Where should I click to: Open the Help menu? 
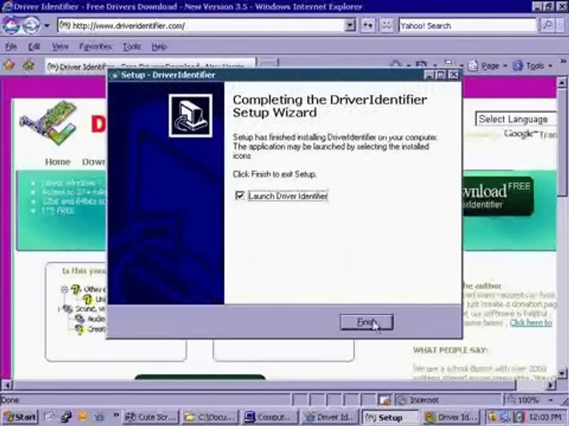pos(159,46)
